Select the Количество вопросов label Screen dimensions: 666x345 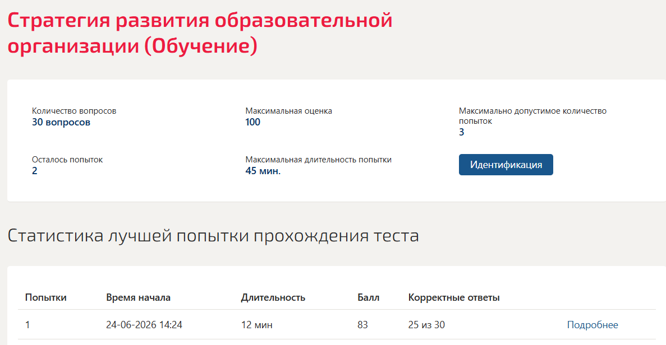(74, 111)
